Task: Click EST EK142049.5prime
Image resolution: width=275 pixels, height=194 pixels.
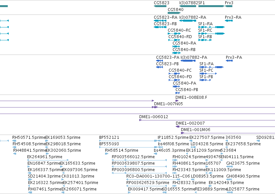Action: click(210, 186)
